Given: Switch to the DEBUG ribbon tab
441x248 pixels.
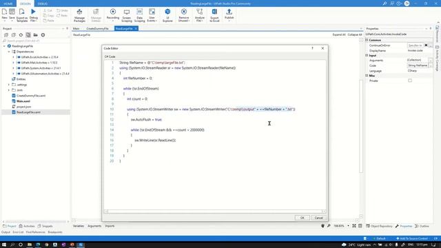Looking at the screenshot, I should (43, 3).
